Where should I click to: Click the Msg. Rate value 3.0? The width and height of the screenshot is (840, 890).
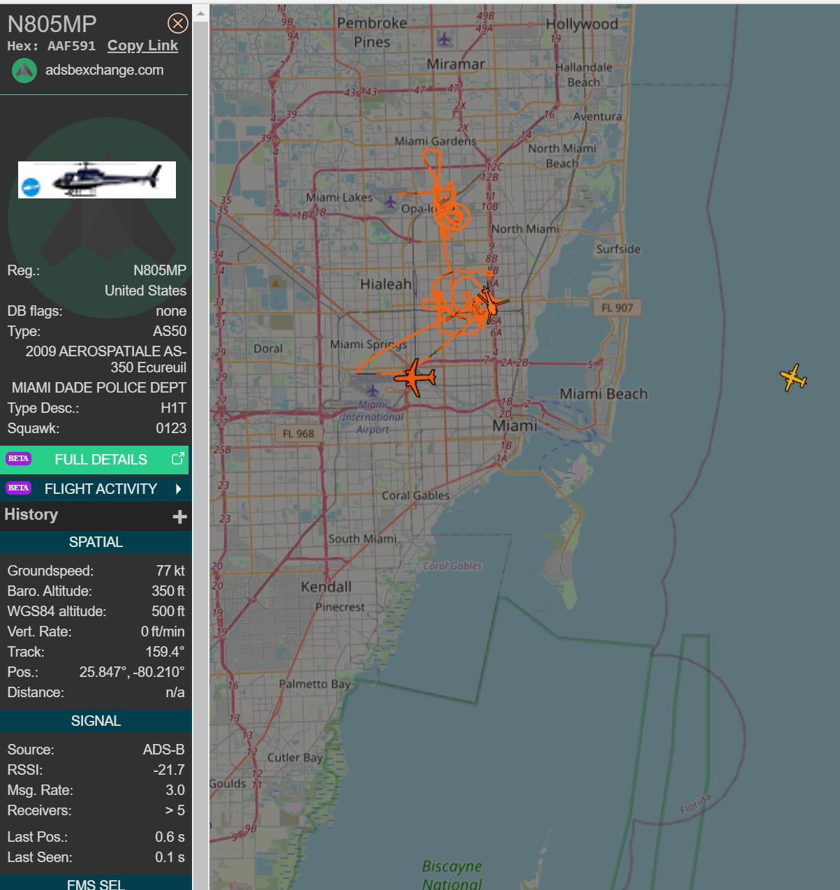175,790
